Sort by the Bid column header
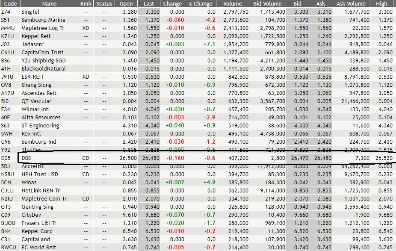396x251 pixels. (297, 3)
